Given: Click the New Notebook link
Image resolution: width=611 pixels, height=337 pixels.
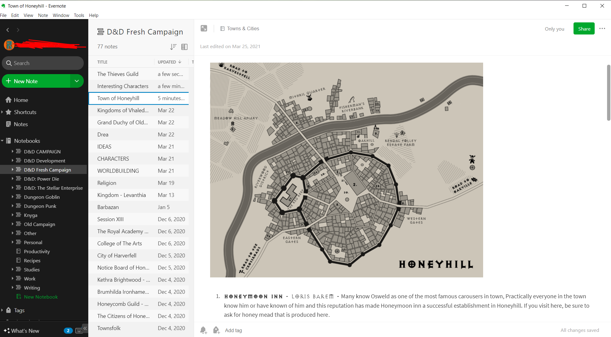Looking at the screenshot, I should [x=41, y=297].
